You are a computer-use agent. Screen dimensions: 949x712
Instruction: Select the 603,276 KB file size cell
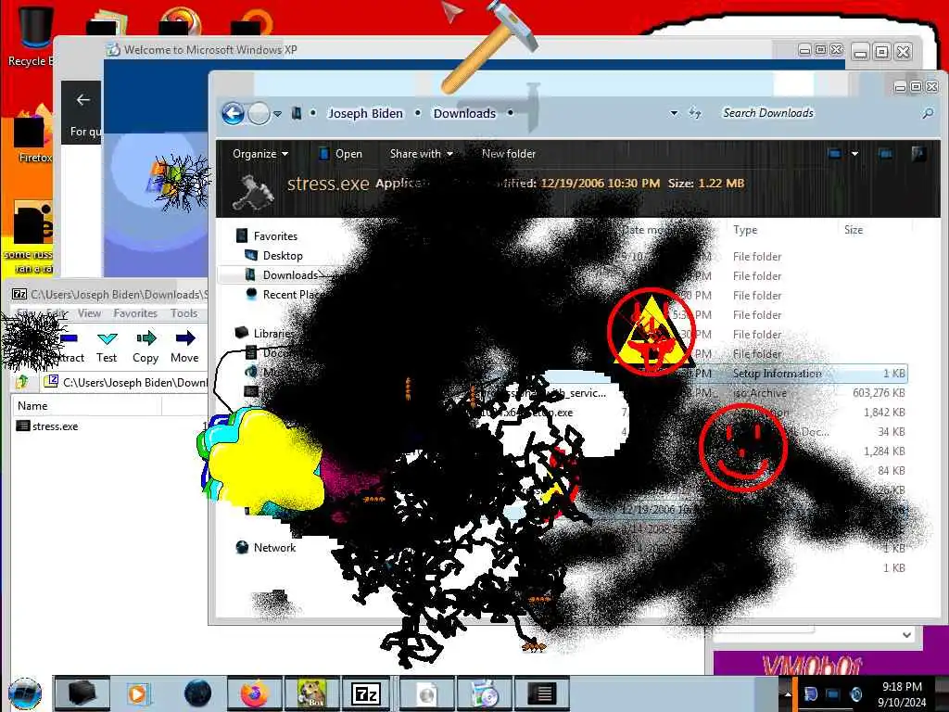point(879,393)
